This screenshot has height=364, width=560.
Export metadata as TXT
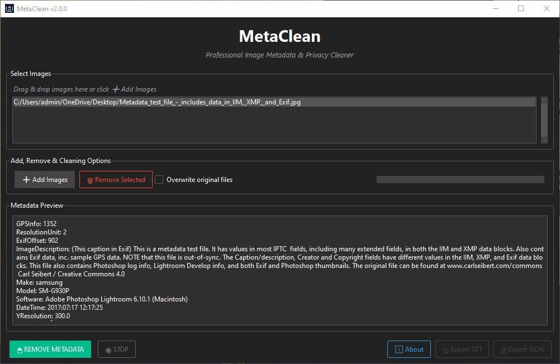(462, 349)
